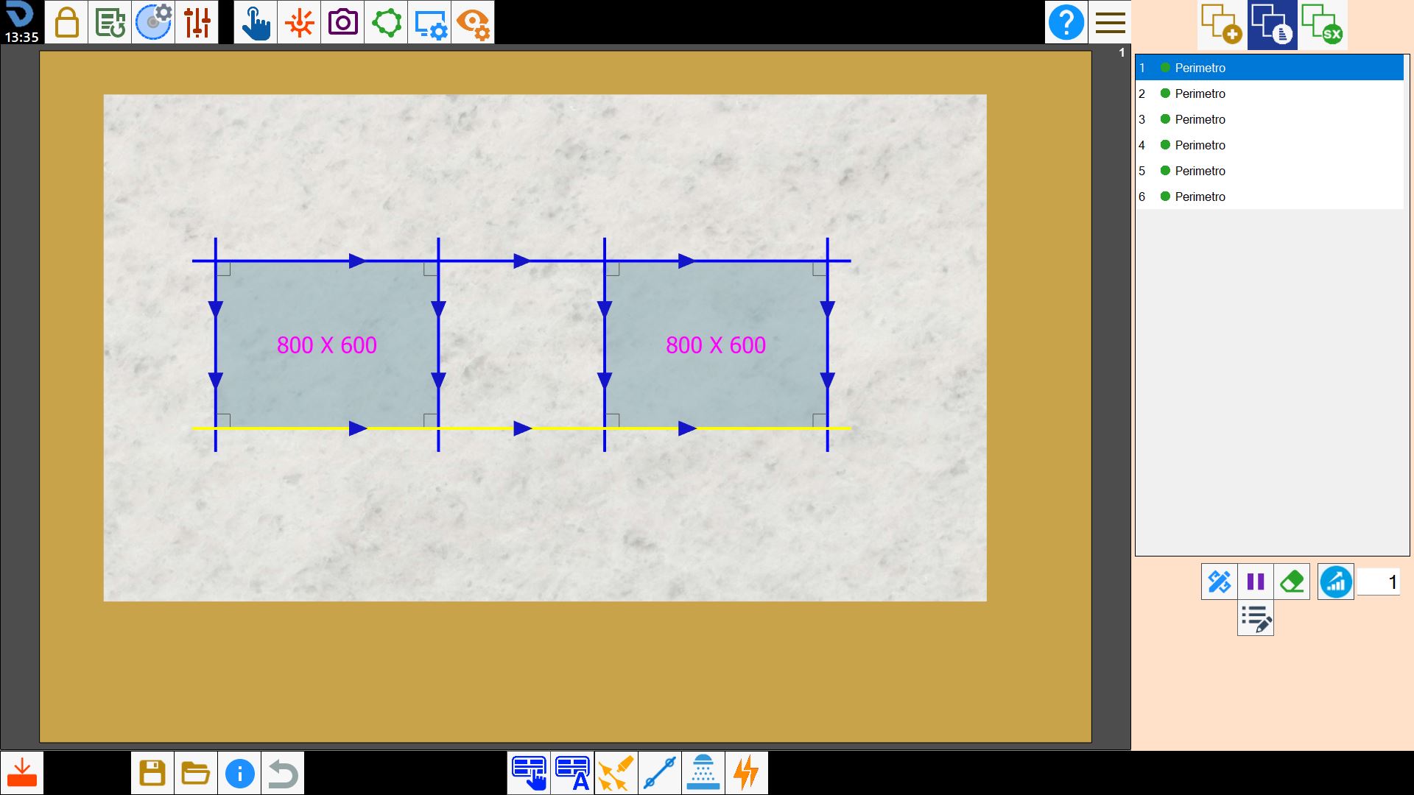The height and width of the screenshot is (795, 1414).
Task: Click the blue chart priority icon
Action: (x=1336, y=582)
